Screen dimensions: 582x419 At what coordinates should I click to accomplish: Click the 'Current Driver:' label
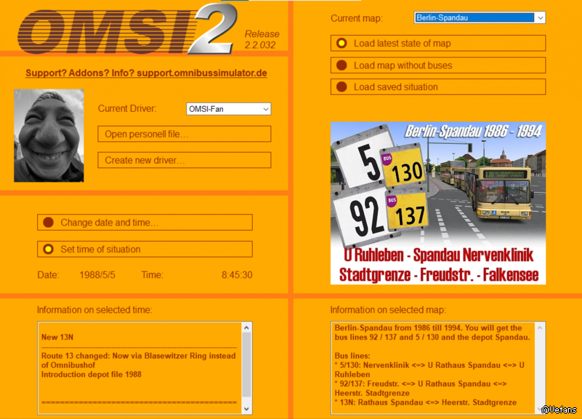(x=127, y=109)
